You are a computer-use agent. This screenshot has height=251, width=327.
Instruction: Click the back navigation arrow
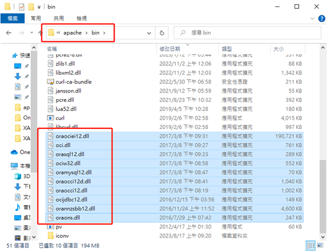[x=9, y=32]
